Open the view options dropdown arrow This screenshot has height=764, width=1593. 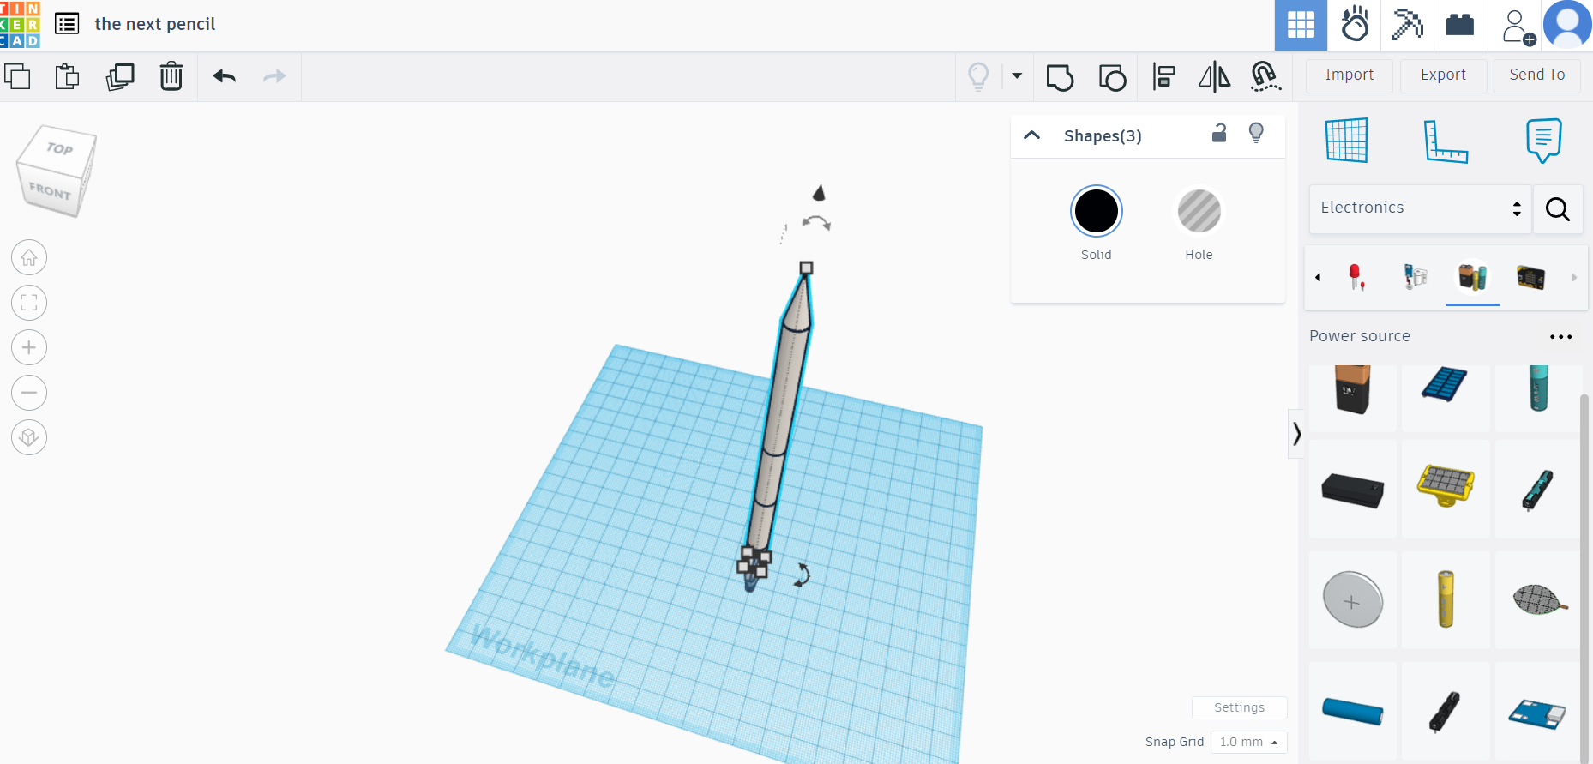click(1017, 75)
